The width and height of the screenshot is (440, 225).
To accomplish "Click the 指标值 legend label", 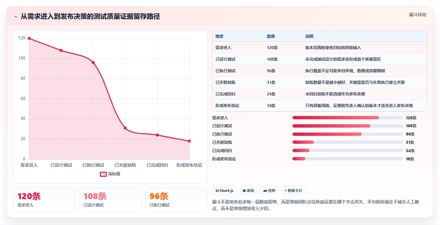I will click(x=114, y=174).
